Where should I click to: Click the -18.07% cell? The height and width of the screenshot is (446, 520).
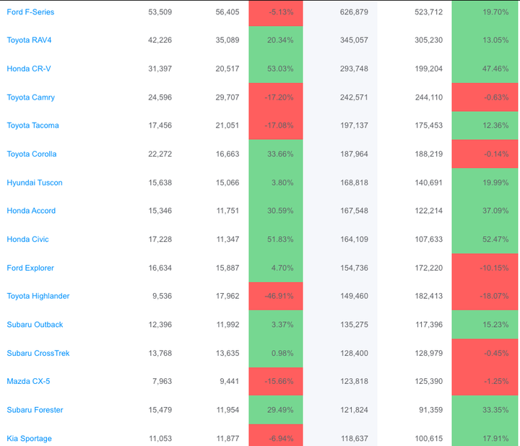pyautogui.click(x=485, y=296)
